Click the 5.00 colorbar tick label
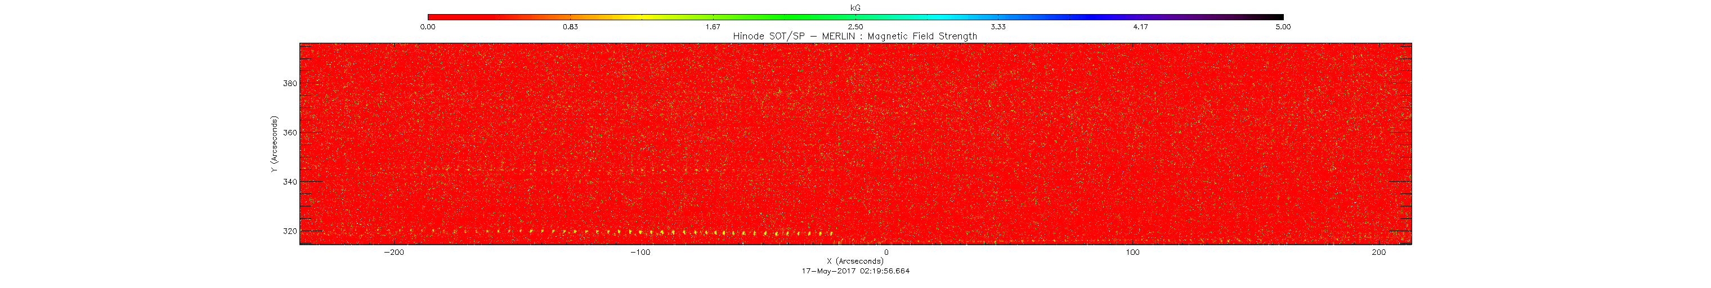 (1283, 27)
